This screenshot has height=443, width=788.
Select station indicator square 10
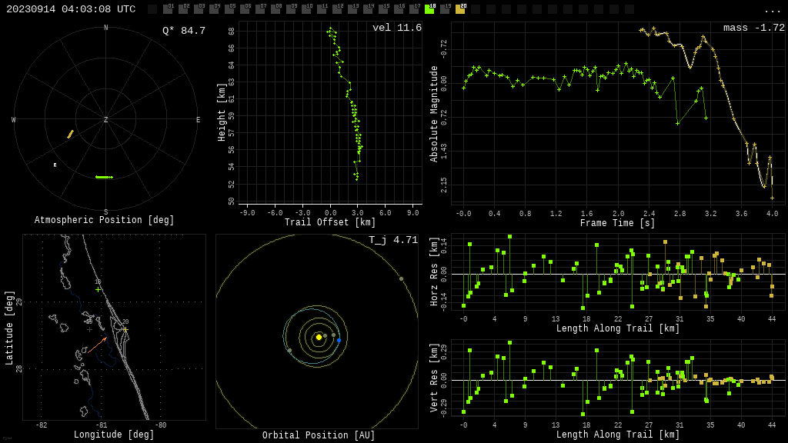tap(306, 9)
